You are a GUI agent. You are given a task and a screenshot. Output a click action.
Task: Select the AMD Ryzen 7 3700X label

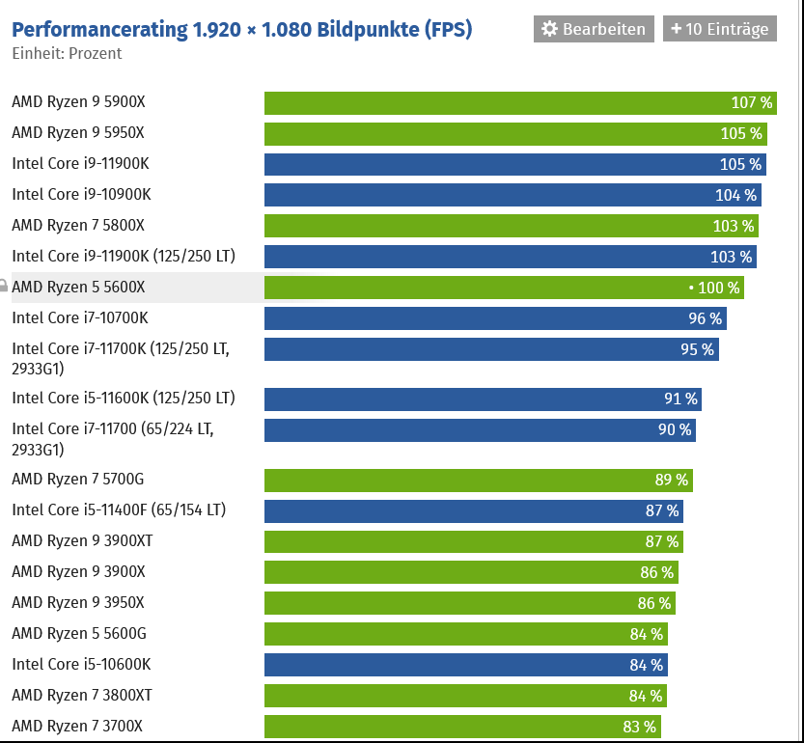77,726
